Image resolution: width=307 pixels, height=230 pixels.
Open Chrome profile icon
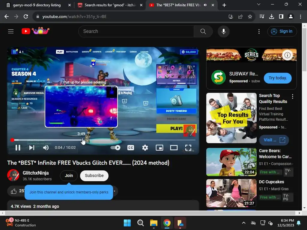coord(291,17)
